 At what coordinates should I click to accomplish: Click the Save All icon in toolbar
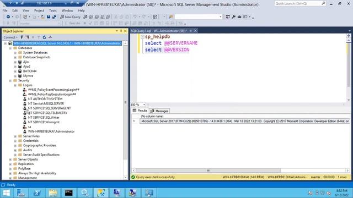click(54, 17)
